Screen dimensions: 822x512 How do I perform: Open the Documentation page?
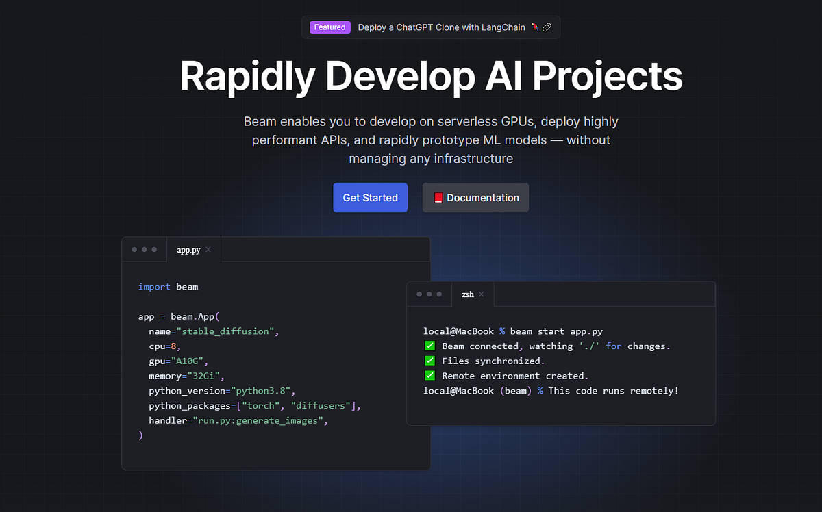475,197
